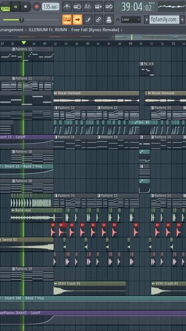Open the Build real clip menu icon

pyautogui.click(x=13, y=210)
